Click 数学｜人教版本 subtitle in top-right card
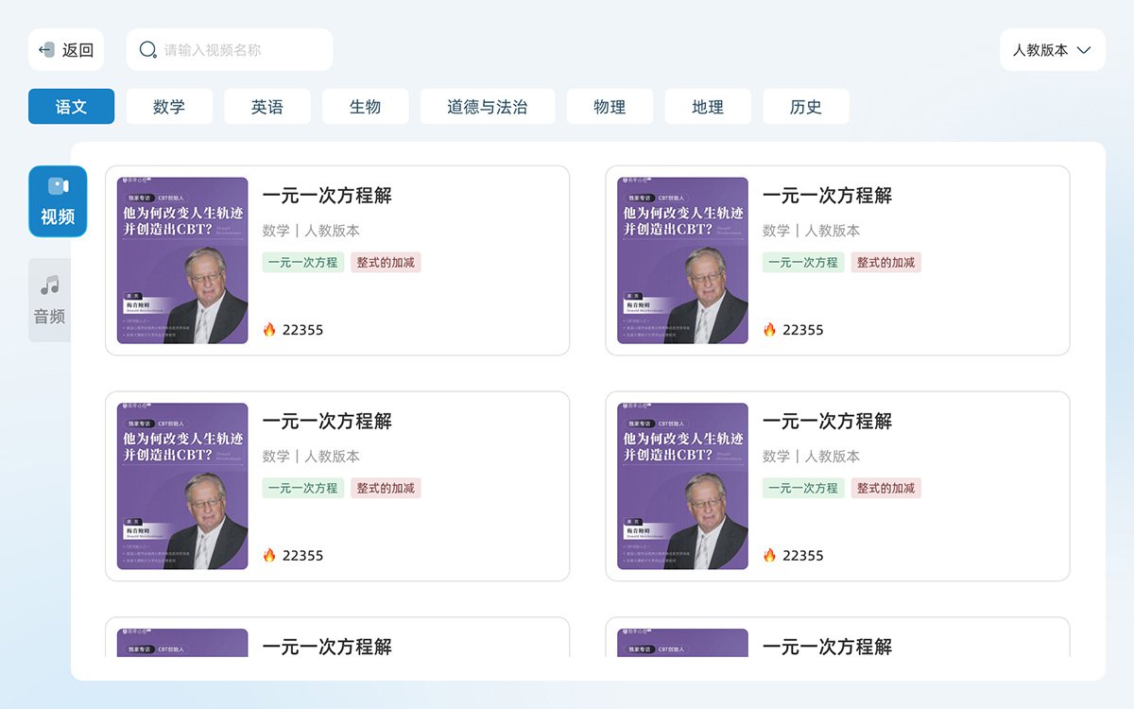Image resolution: width=1134 pixels, height=709 pixels. coord(812,231)
